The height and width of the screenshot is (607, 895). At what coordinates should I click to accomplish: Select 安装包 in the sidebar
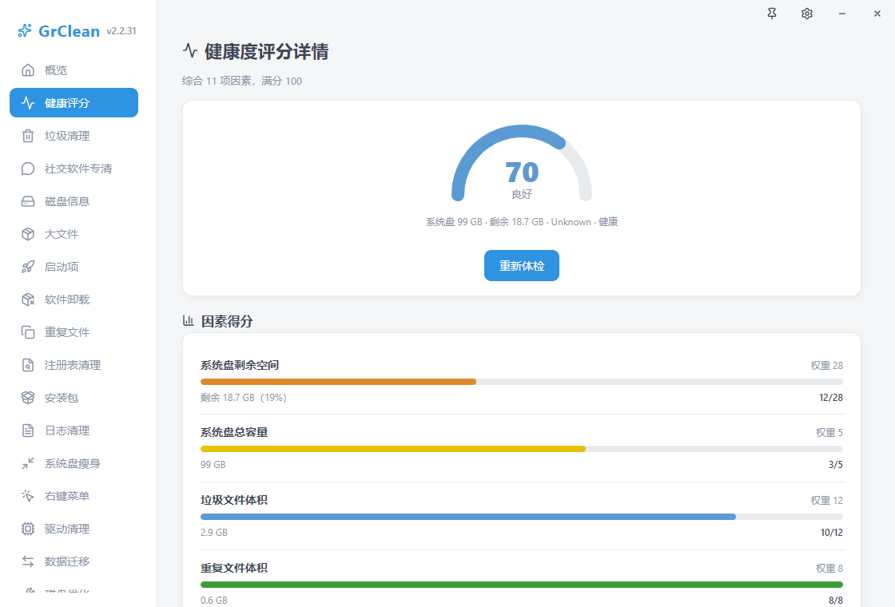(74, 398)
